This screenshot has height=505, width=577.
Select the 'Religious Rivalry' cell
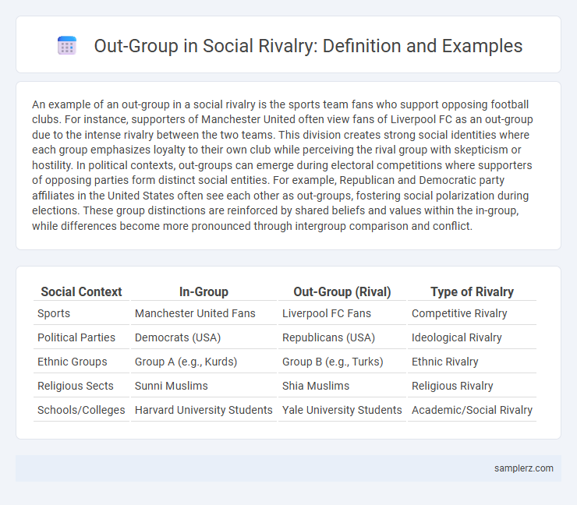472,386
